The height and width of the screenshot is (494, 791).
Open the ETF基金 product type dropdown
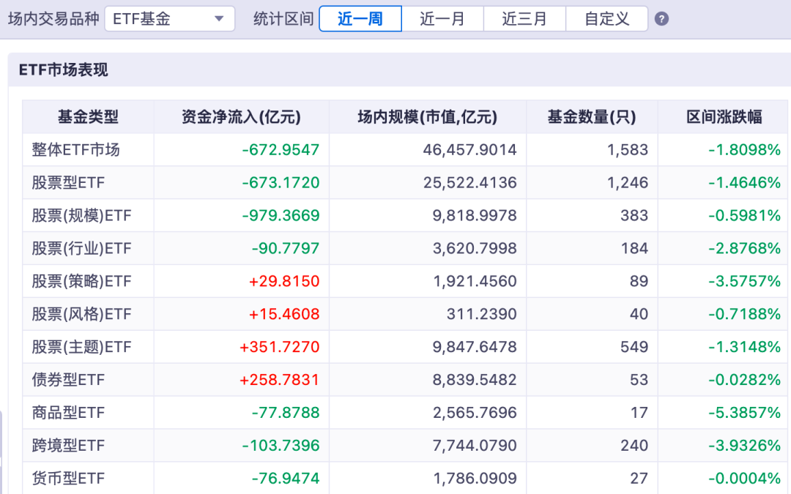169,19
